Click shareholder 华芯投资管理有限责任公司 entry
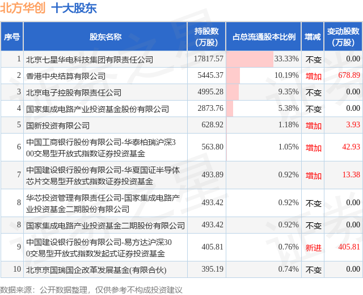The image size is (363, 295). click(103, 203)
